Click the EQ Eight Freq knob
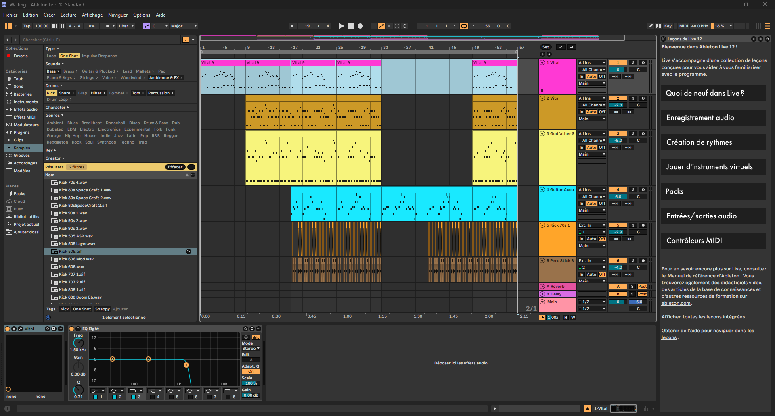Screen dimensions: 775x416 pos(78,343)
